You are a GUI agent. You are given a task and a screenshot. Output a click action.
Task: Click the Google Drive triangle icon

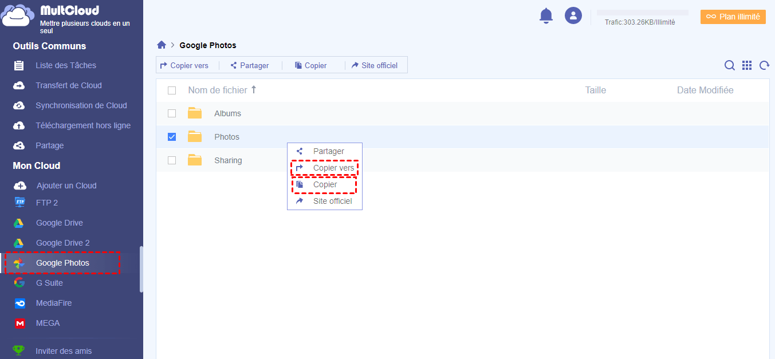click(19, 223)
